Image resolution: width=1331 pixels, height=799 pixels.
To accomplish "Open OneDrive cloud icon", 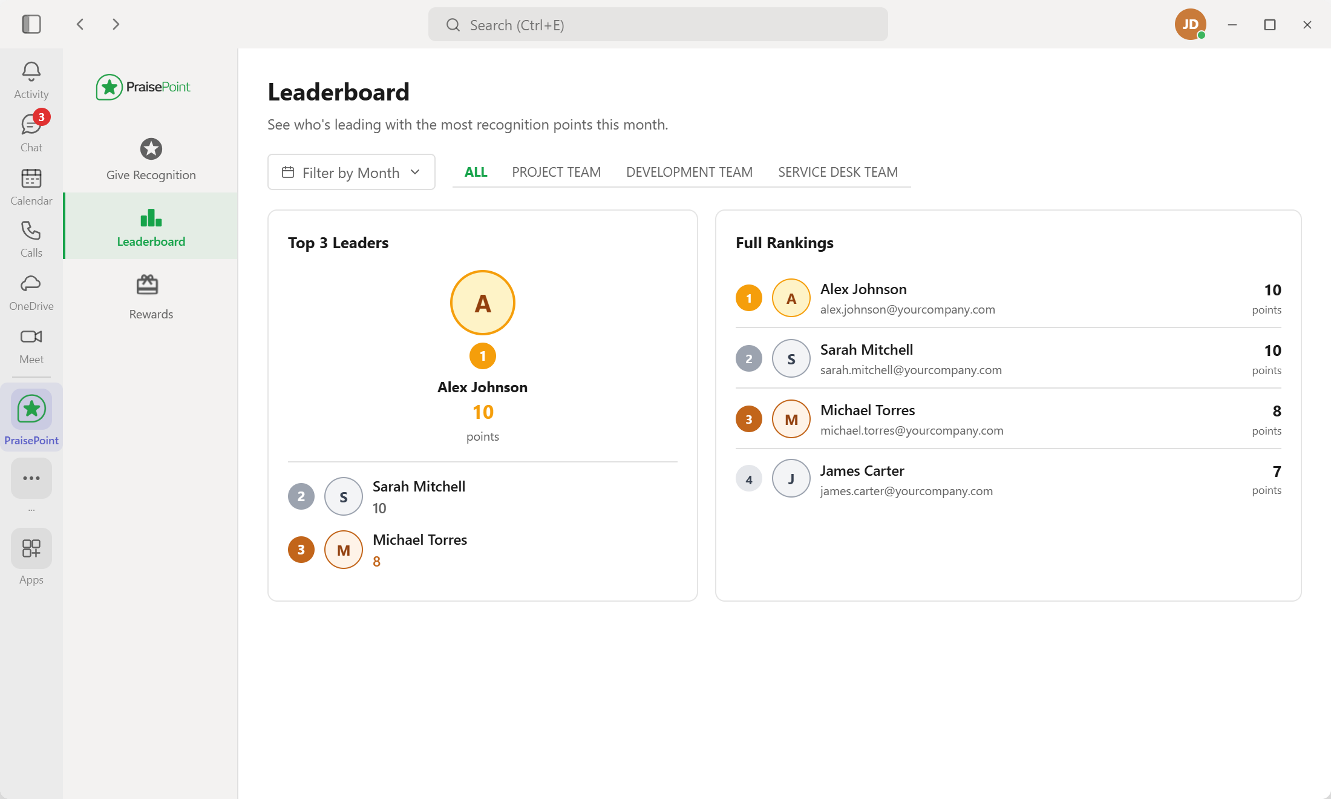I will click(31, 284).
